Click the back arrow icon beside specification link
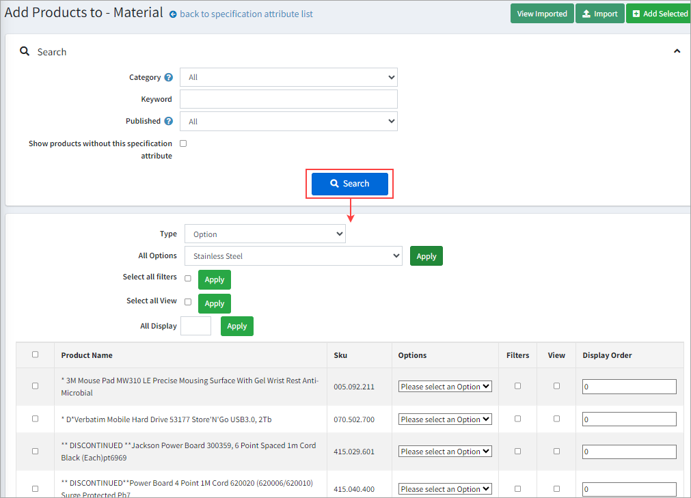691x498 pixels. (173, 14)
